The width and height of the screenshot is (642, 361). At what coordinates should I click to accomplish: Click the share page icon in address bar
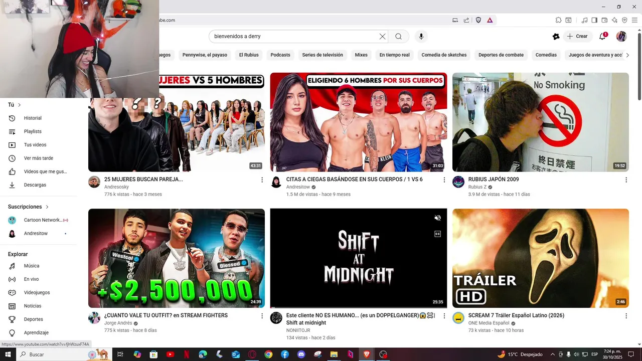466,20
